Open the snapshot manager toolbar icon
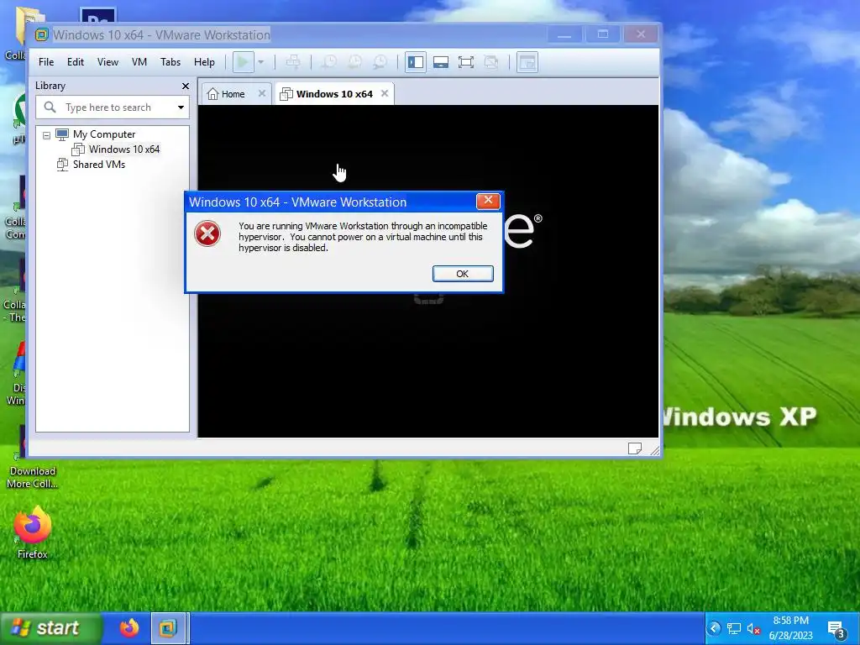The width and height of the screenshot is (860, 645). tap(380, 62)
